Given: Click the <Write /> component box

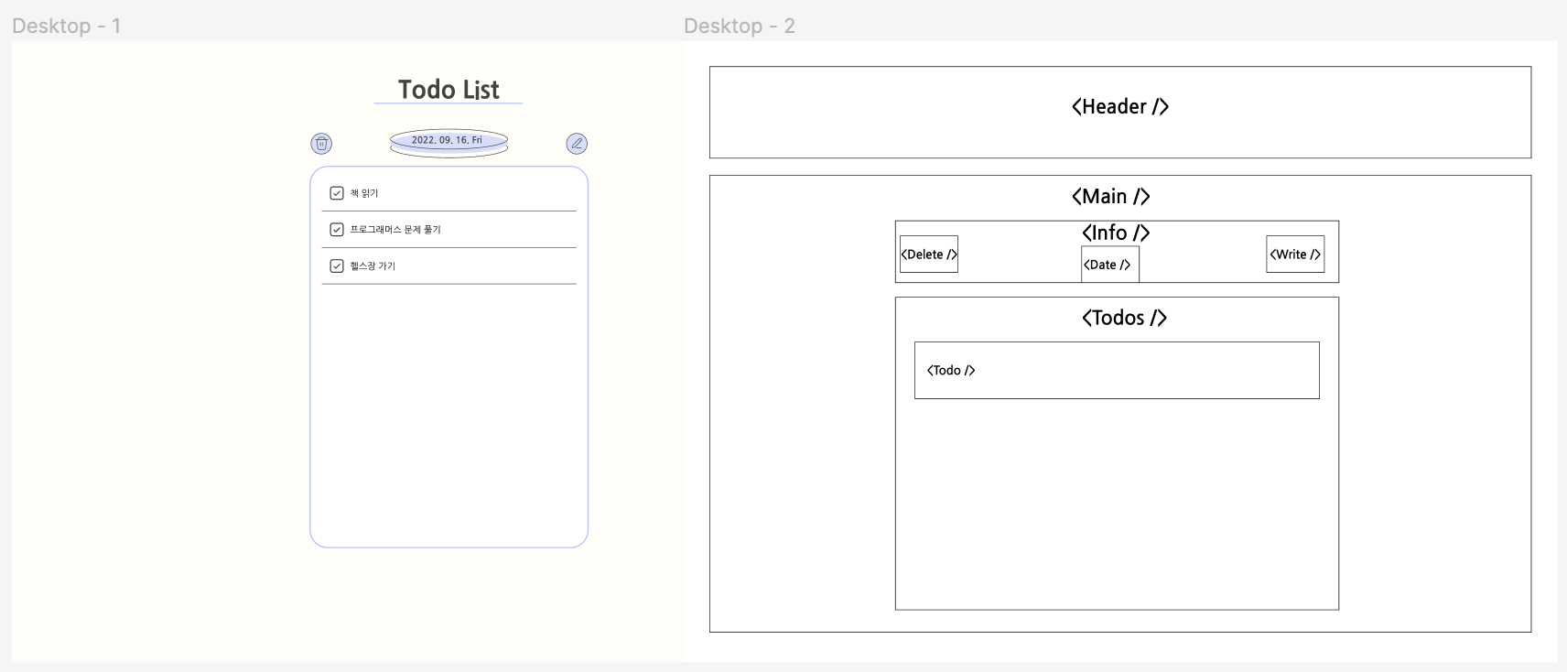Looking at the screenshot, I should (x=1295, y=255).
